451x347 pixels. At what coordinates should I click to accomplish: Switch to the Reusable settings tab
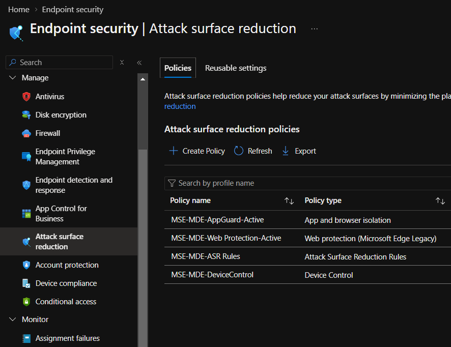pos(235,68)
